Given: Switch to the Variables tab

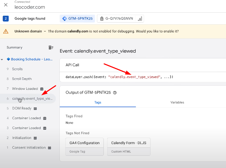Looking at the screenshot, I should [177, 102].
